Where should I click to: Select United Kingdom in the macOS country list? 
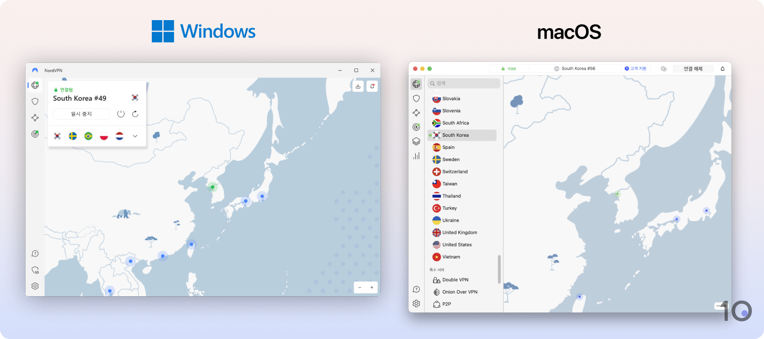pos(462,232)
